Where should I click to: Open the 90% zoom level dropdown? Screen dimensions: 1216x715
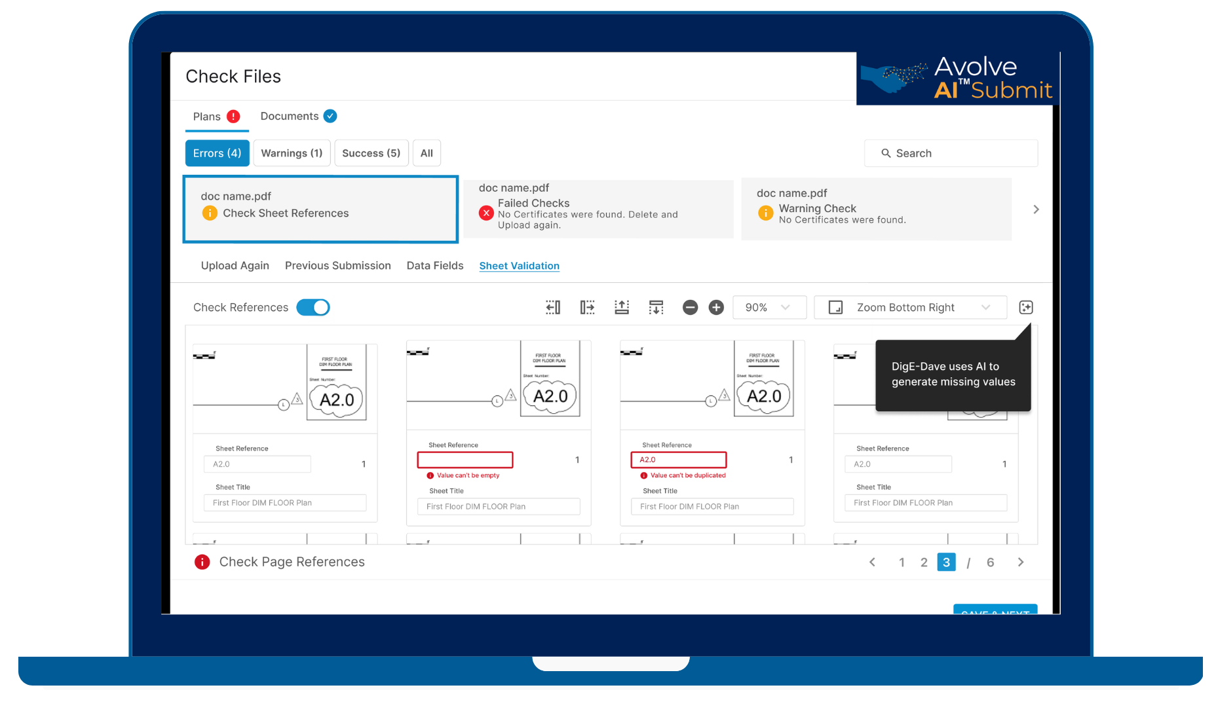[x=769, y=308]
